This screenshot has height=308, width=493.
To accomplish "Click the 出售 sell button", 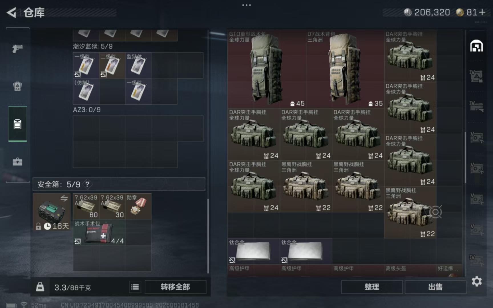I will click(x=435, y=287).
